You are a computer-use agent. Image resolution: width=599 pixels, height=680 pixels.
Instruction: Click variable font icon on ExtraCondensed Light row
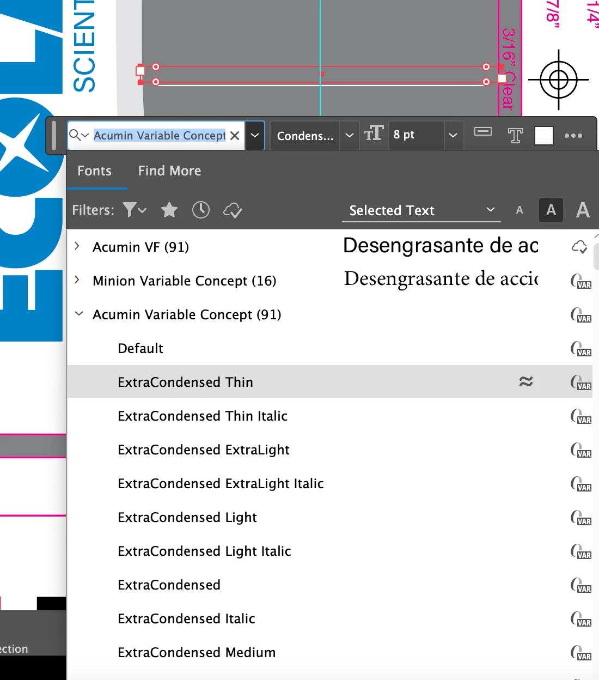click(x=580, y=518)
